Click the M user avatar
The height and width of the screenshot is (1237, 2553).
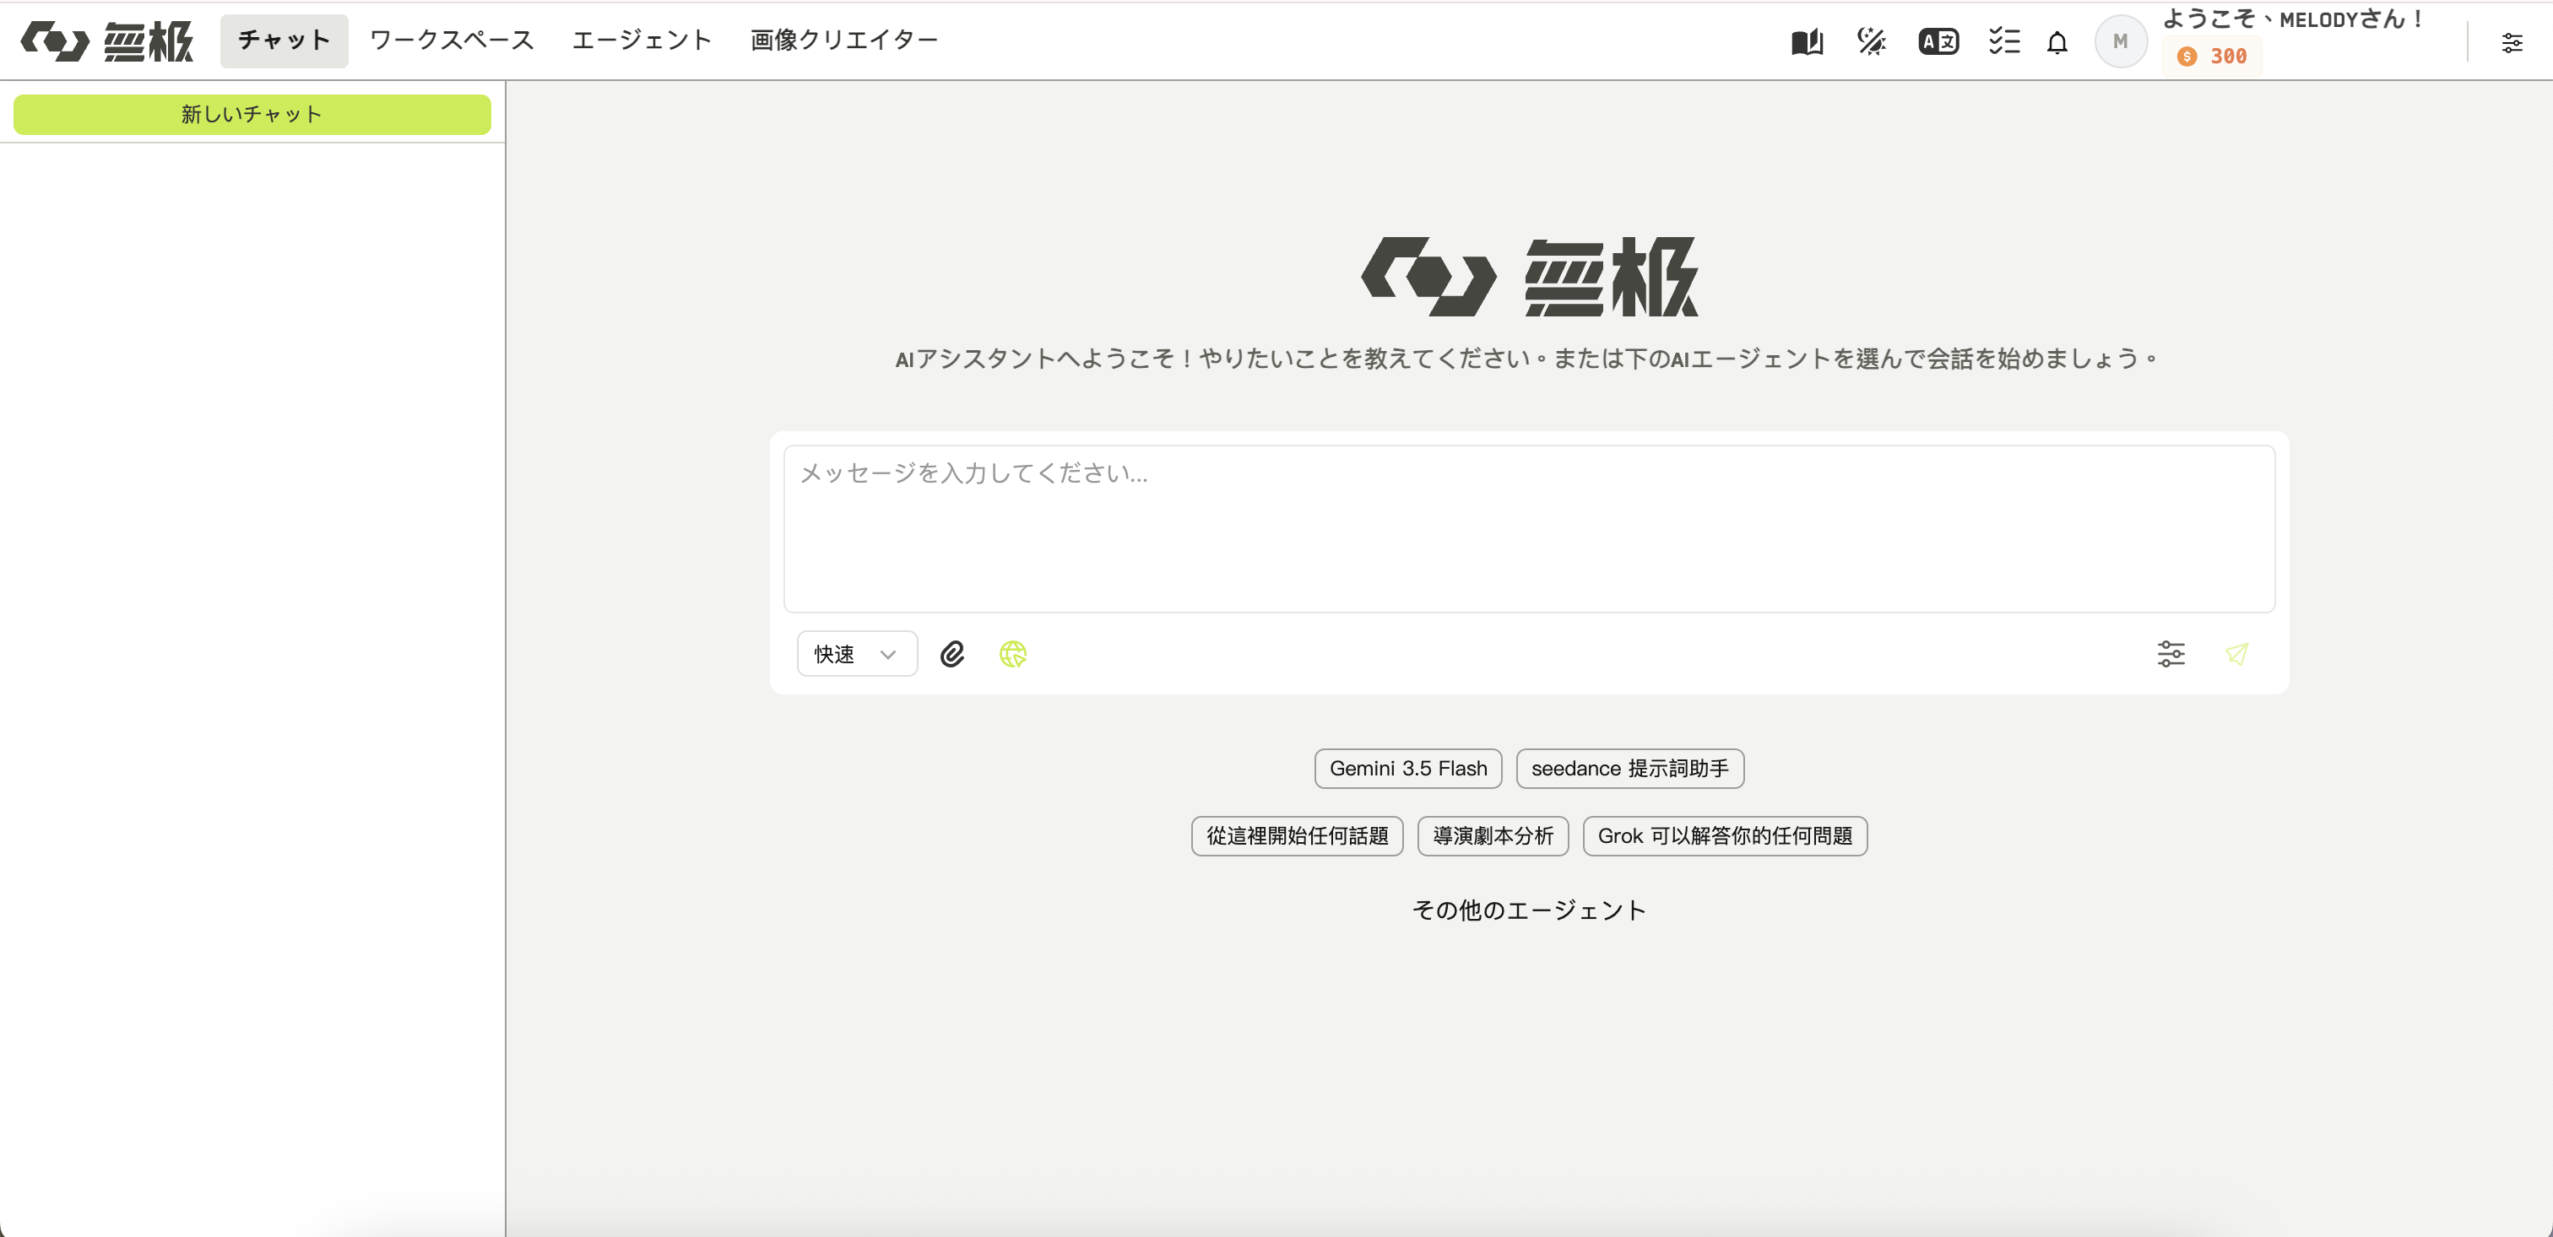[x=2120, y=41]
